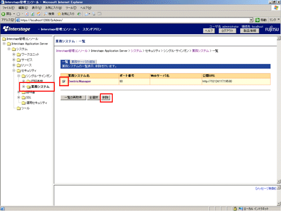Click the Print toolbar icon
This screenshot has width=281, height=211.
tap(94, 14)
